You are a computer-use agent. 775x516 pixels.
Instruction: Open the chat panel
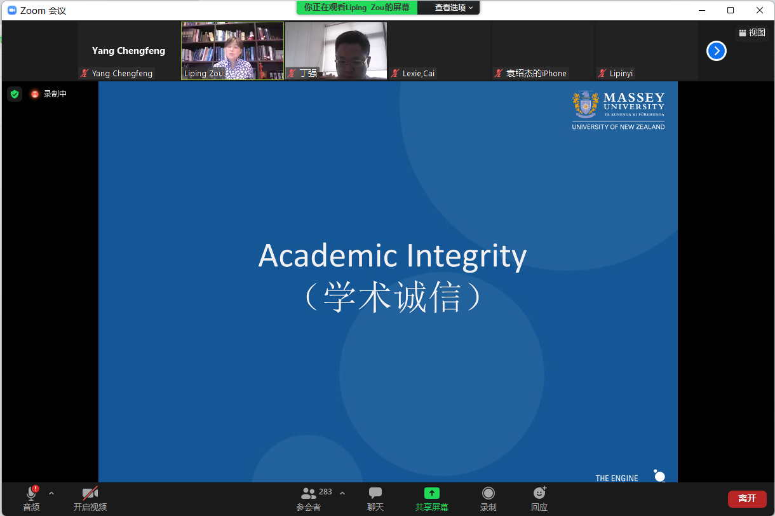pos(375,494)
